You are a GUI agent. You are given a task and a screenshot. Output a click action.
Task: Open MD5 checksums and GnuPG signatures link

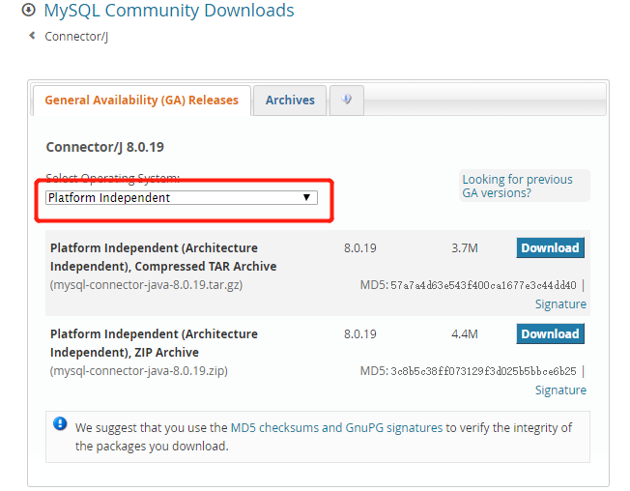point(336,428)
